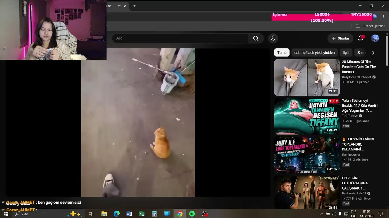This screenshot has width=389, height=218.
Task: Focus the YouTube Ara search field
Action: (180, 38)
